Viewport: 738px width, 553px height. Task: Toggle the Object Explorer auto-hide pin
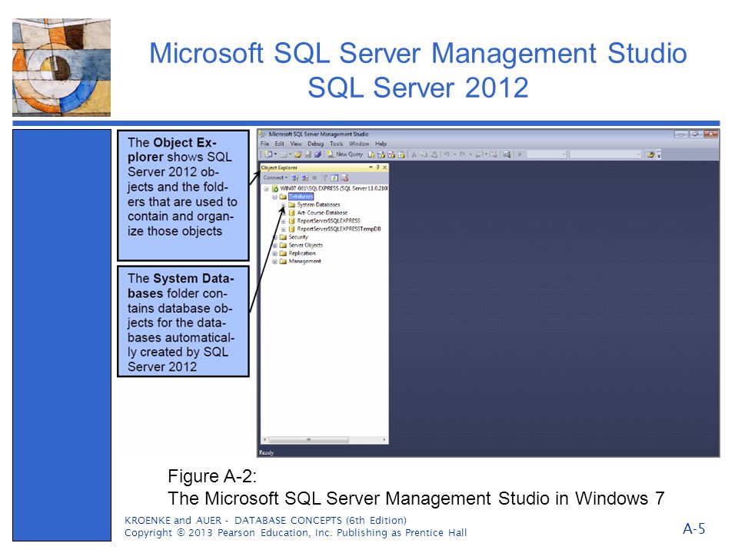(378, 167)
